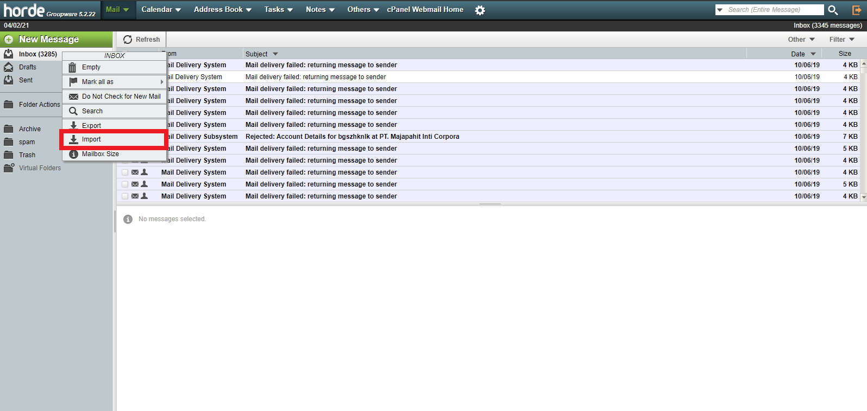Tick the visible checkbox in a 5 KB row
Screen dimensions: 867x411
click(125, 184)
